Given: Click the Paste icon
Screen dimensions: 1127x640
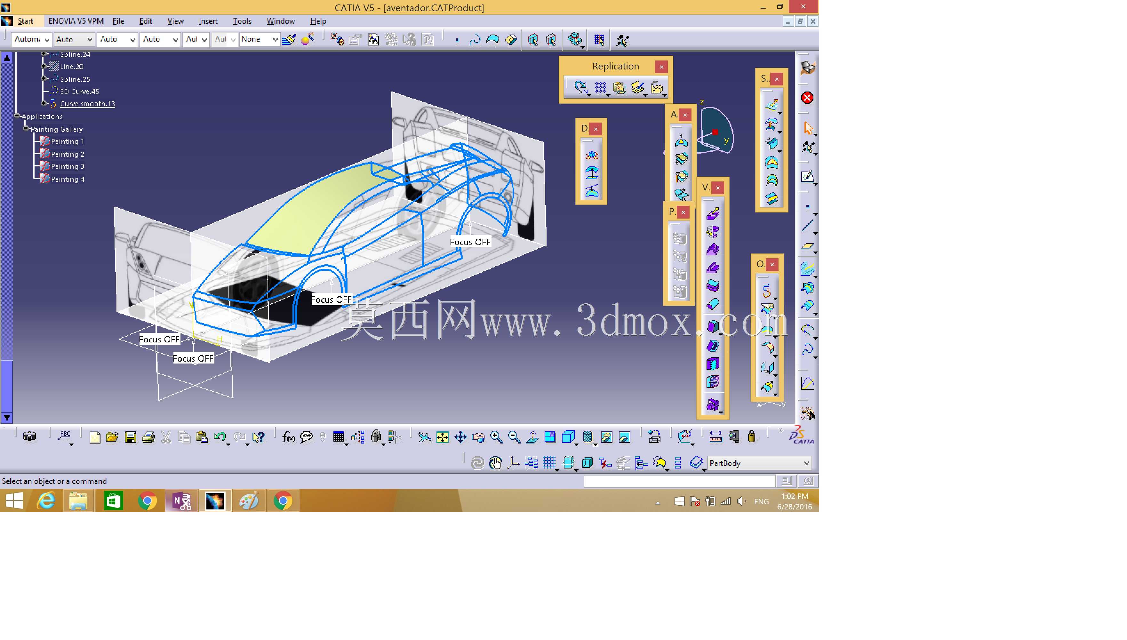Looking at the screenshot, I should [202, 437].
